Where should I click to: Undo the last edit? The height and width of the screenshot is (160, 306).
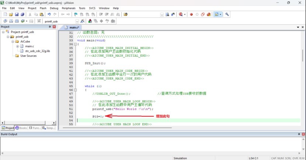point(49,14)
